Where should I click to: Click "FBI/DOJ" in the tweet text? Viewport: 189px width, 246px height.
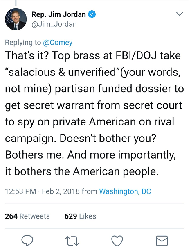click(136, 55)
